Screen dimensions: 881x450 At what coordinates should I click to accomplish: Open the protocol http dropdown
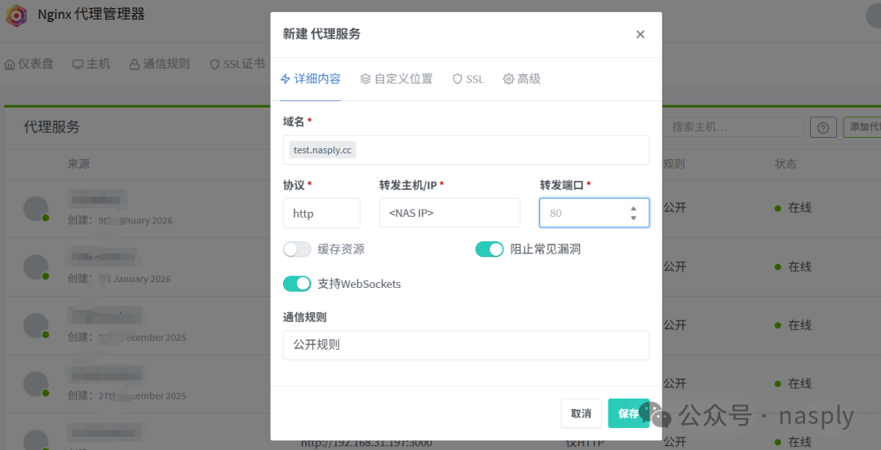pos(321,213)
